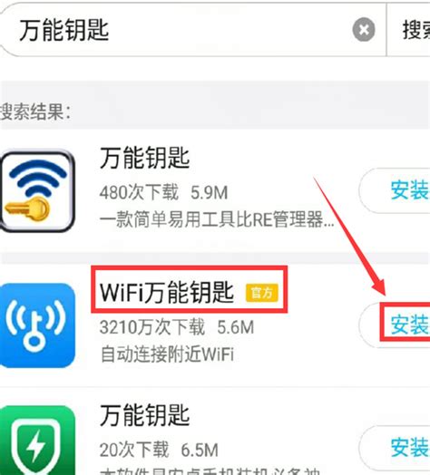This screenshot has height=475, width=430.
Task: Click the yellow 官方 badge
Action: [261, 293]
